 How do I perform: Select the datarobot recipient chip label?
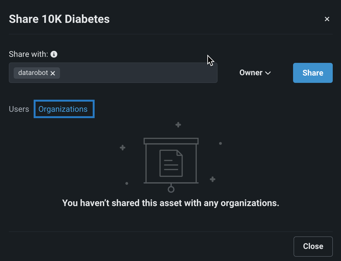33,73
